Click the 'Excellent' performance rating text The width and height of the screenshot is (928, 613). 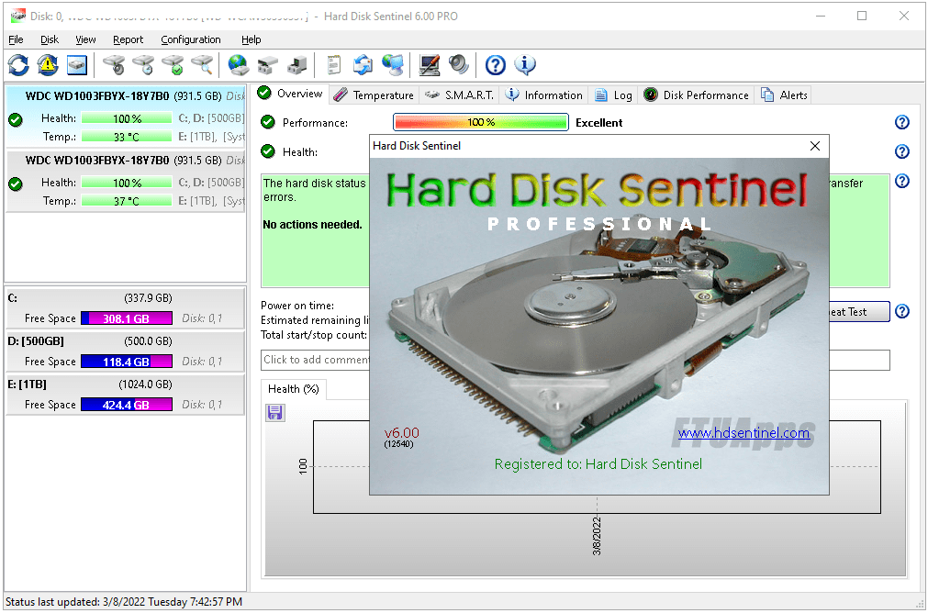click(599, 123)
